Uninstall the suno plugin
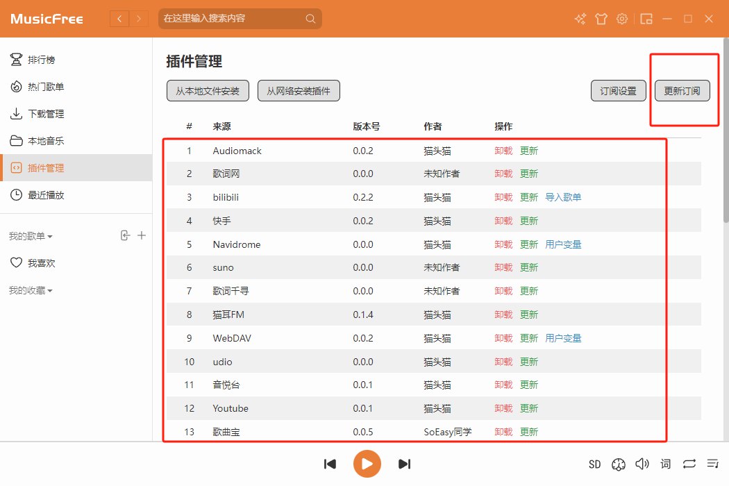This screenshot has width=729, height=486. [503, 267]
